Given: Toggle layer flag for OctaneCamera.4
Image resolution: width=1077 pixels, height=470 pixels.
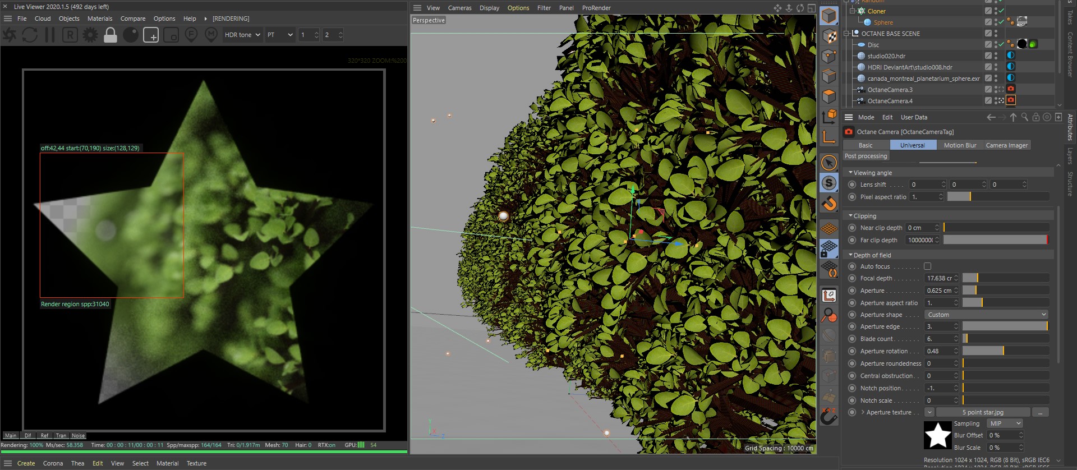Looking at the screenshot, I should point(988,101).
